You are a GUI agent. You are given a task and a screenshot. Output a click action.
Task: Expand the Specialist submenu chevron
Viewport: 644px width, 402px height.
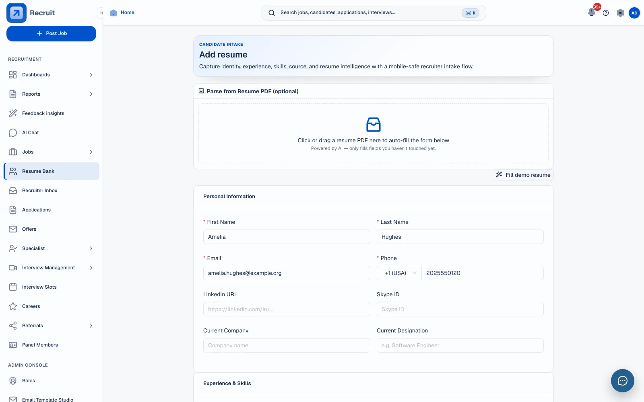tap(91, 248)
